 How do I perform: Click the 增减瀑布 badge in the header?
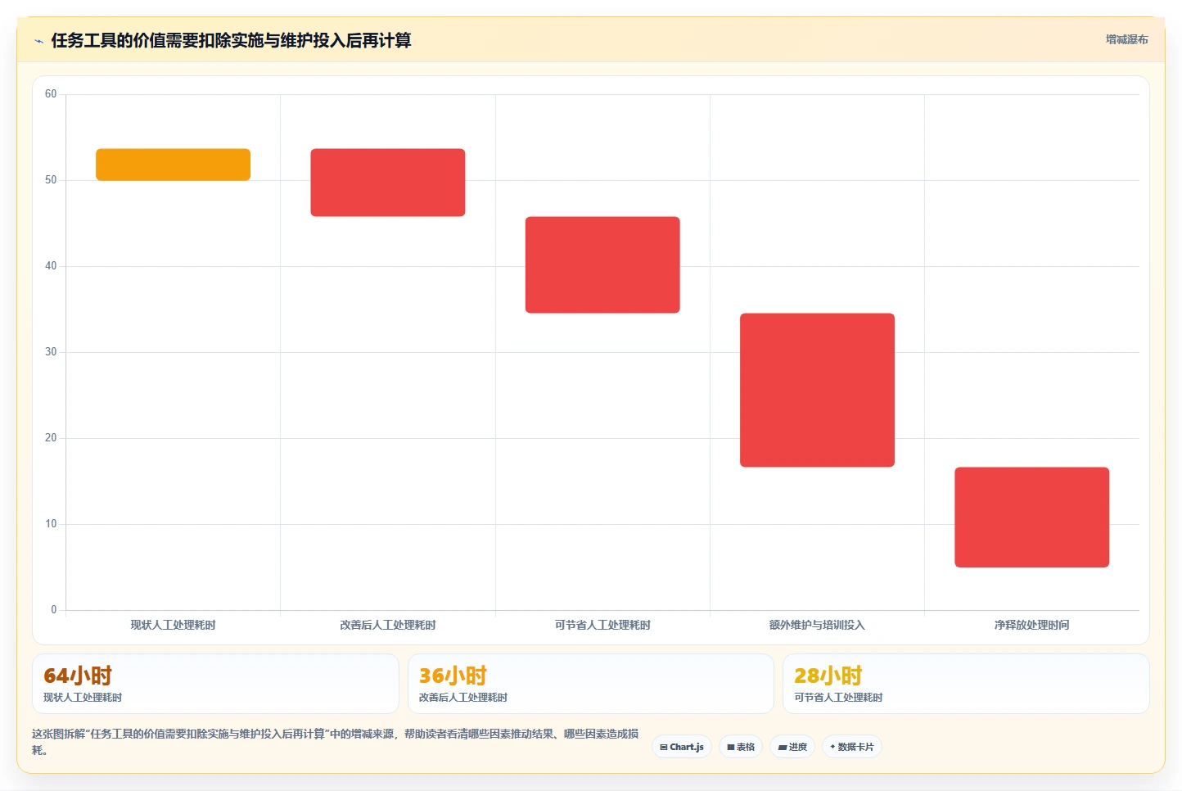click(x=1126, y=39)
